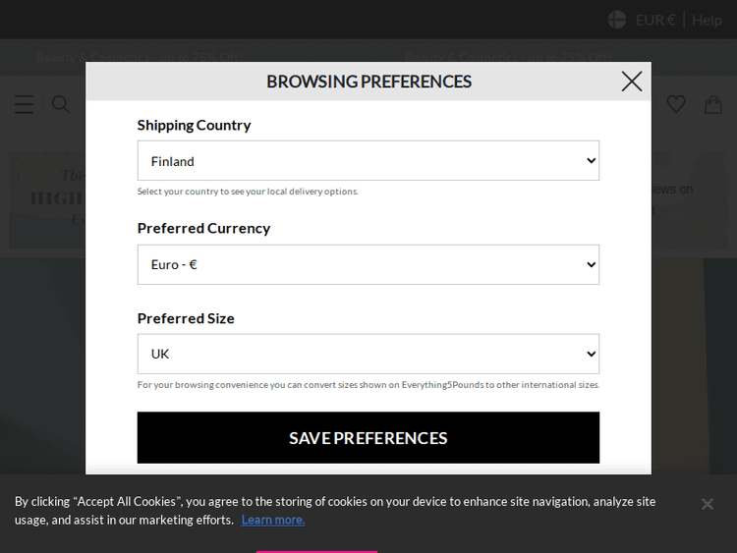Click Help in the top bar
The image size is (737, 553).
[x=707, y=20]
